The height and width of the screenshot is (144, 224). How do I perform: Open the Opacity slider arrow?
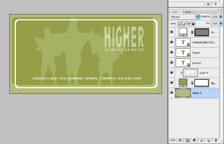221,17
